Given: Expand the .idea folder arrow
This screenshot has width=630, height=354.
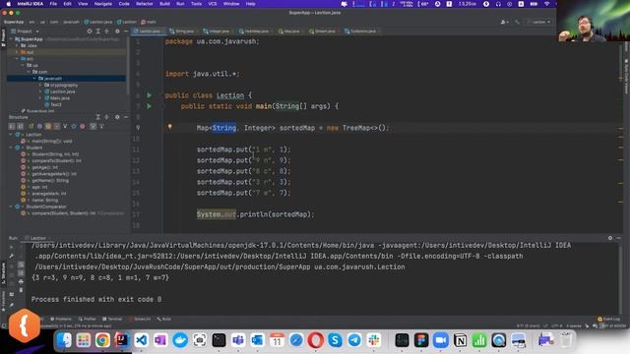Looking at the screenshot, I should (x=17, y=46).
